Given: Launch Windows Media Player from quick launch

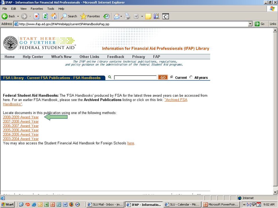Looking at the screenshot, I should [78, 205].
